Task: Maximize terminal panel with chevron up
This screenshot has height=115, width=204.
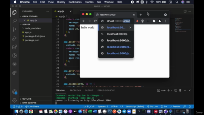Action: click(x=185, y=90)
